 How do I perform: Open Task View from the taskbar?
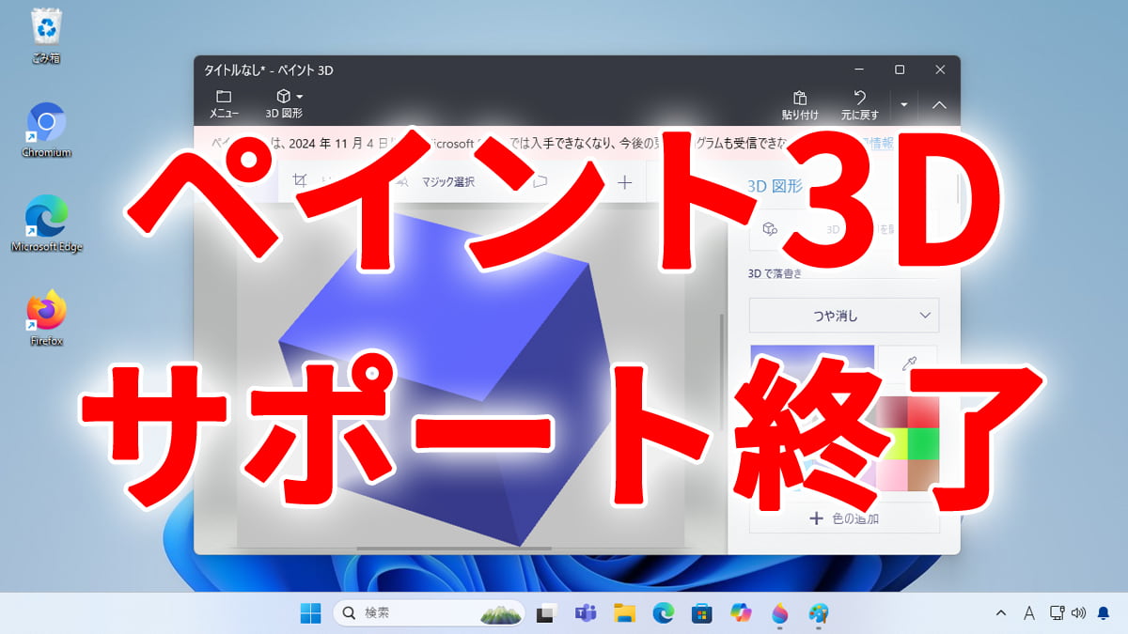click(x=544, y=613)
